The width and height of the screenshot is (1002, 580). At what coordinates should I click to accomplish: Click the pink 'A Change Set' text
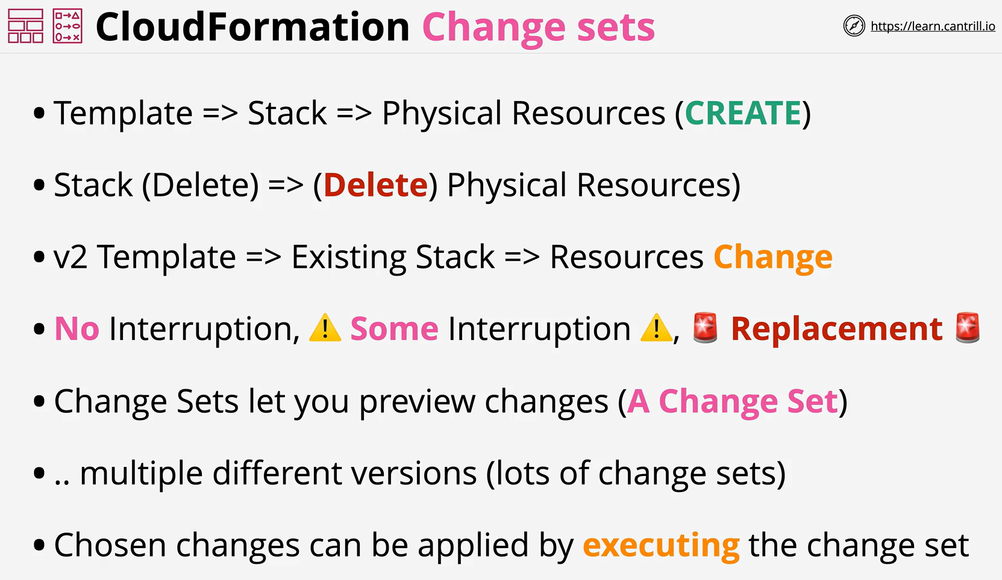733,401
